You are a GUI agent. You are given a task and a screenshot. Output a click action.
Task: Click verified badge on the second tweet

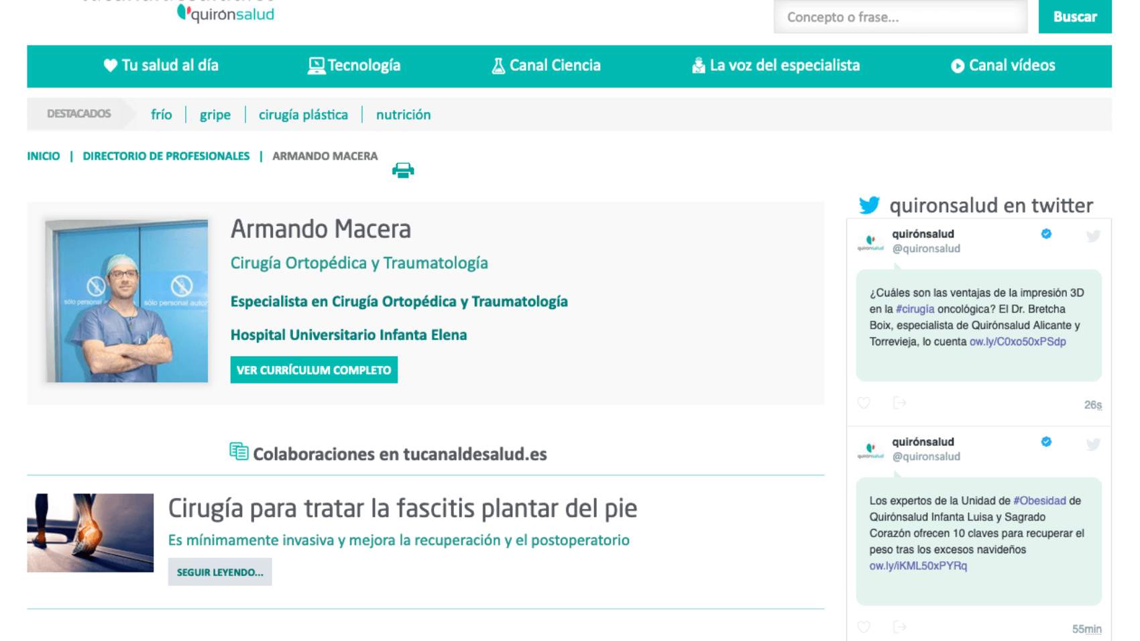[x=1046, y=442]
